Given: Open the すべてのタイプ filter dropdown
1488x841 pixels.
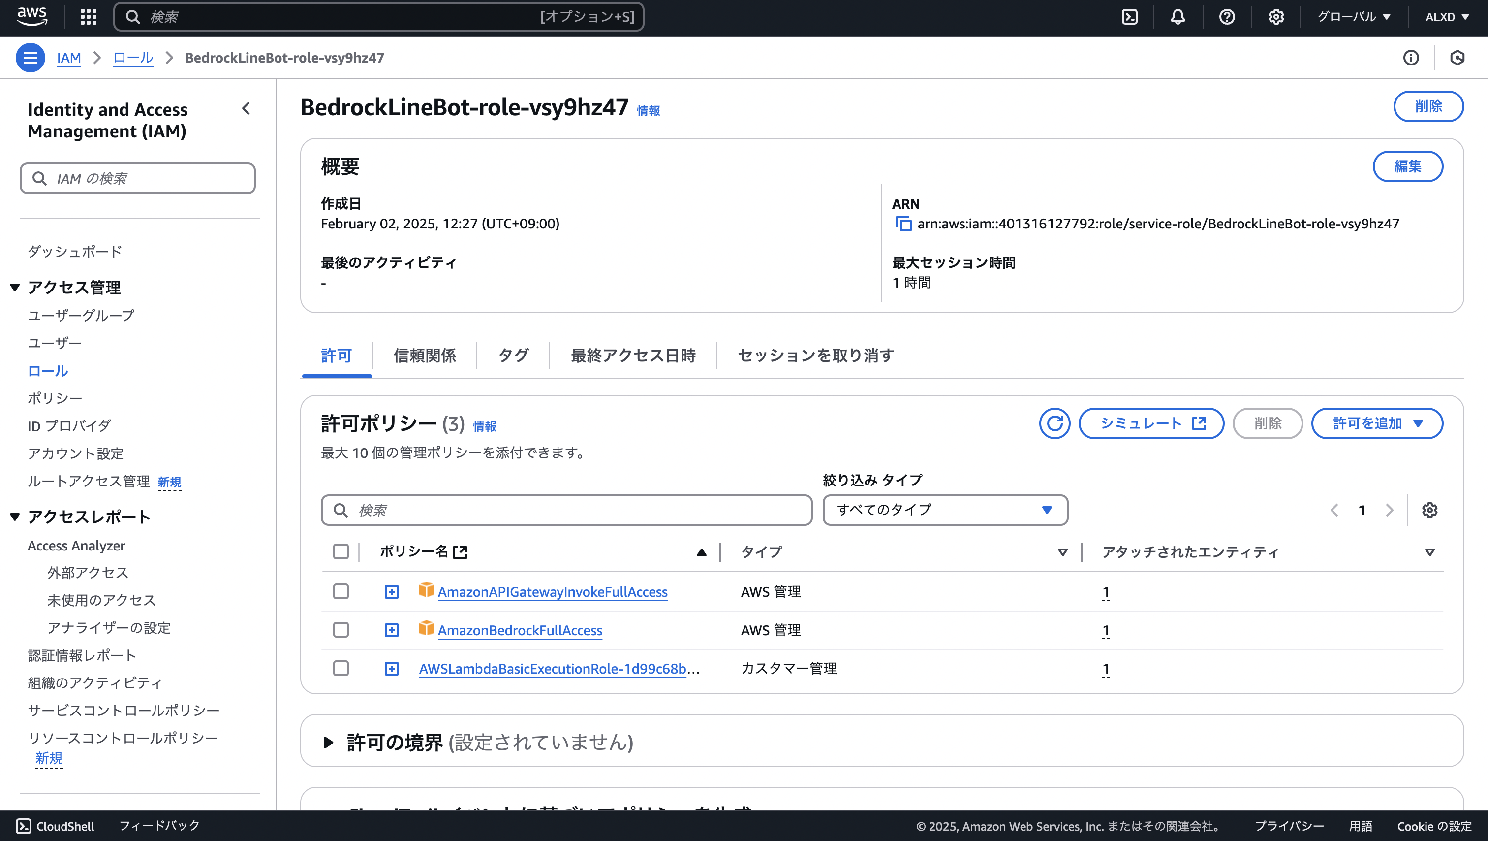Looking at the screenshot, I should [945, 510].
